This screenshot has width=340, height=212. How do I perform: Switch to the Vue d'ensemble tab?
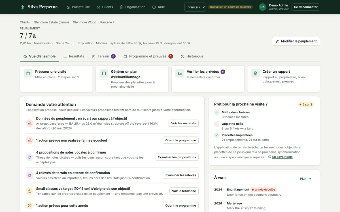[x=39, y=56]
